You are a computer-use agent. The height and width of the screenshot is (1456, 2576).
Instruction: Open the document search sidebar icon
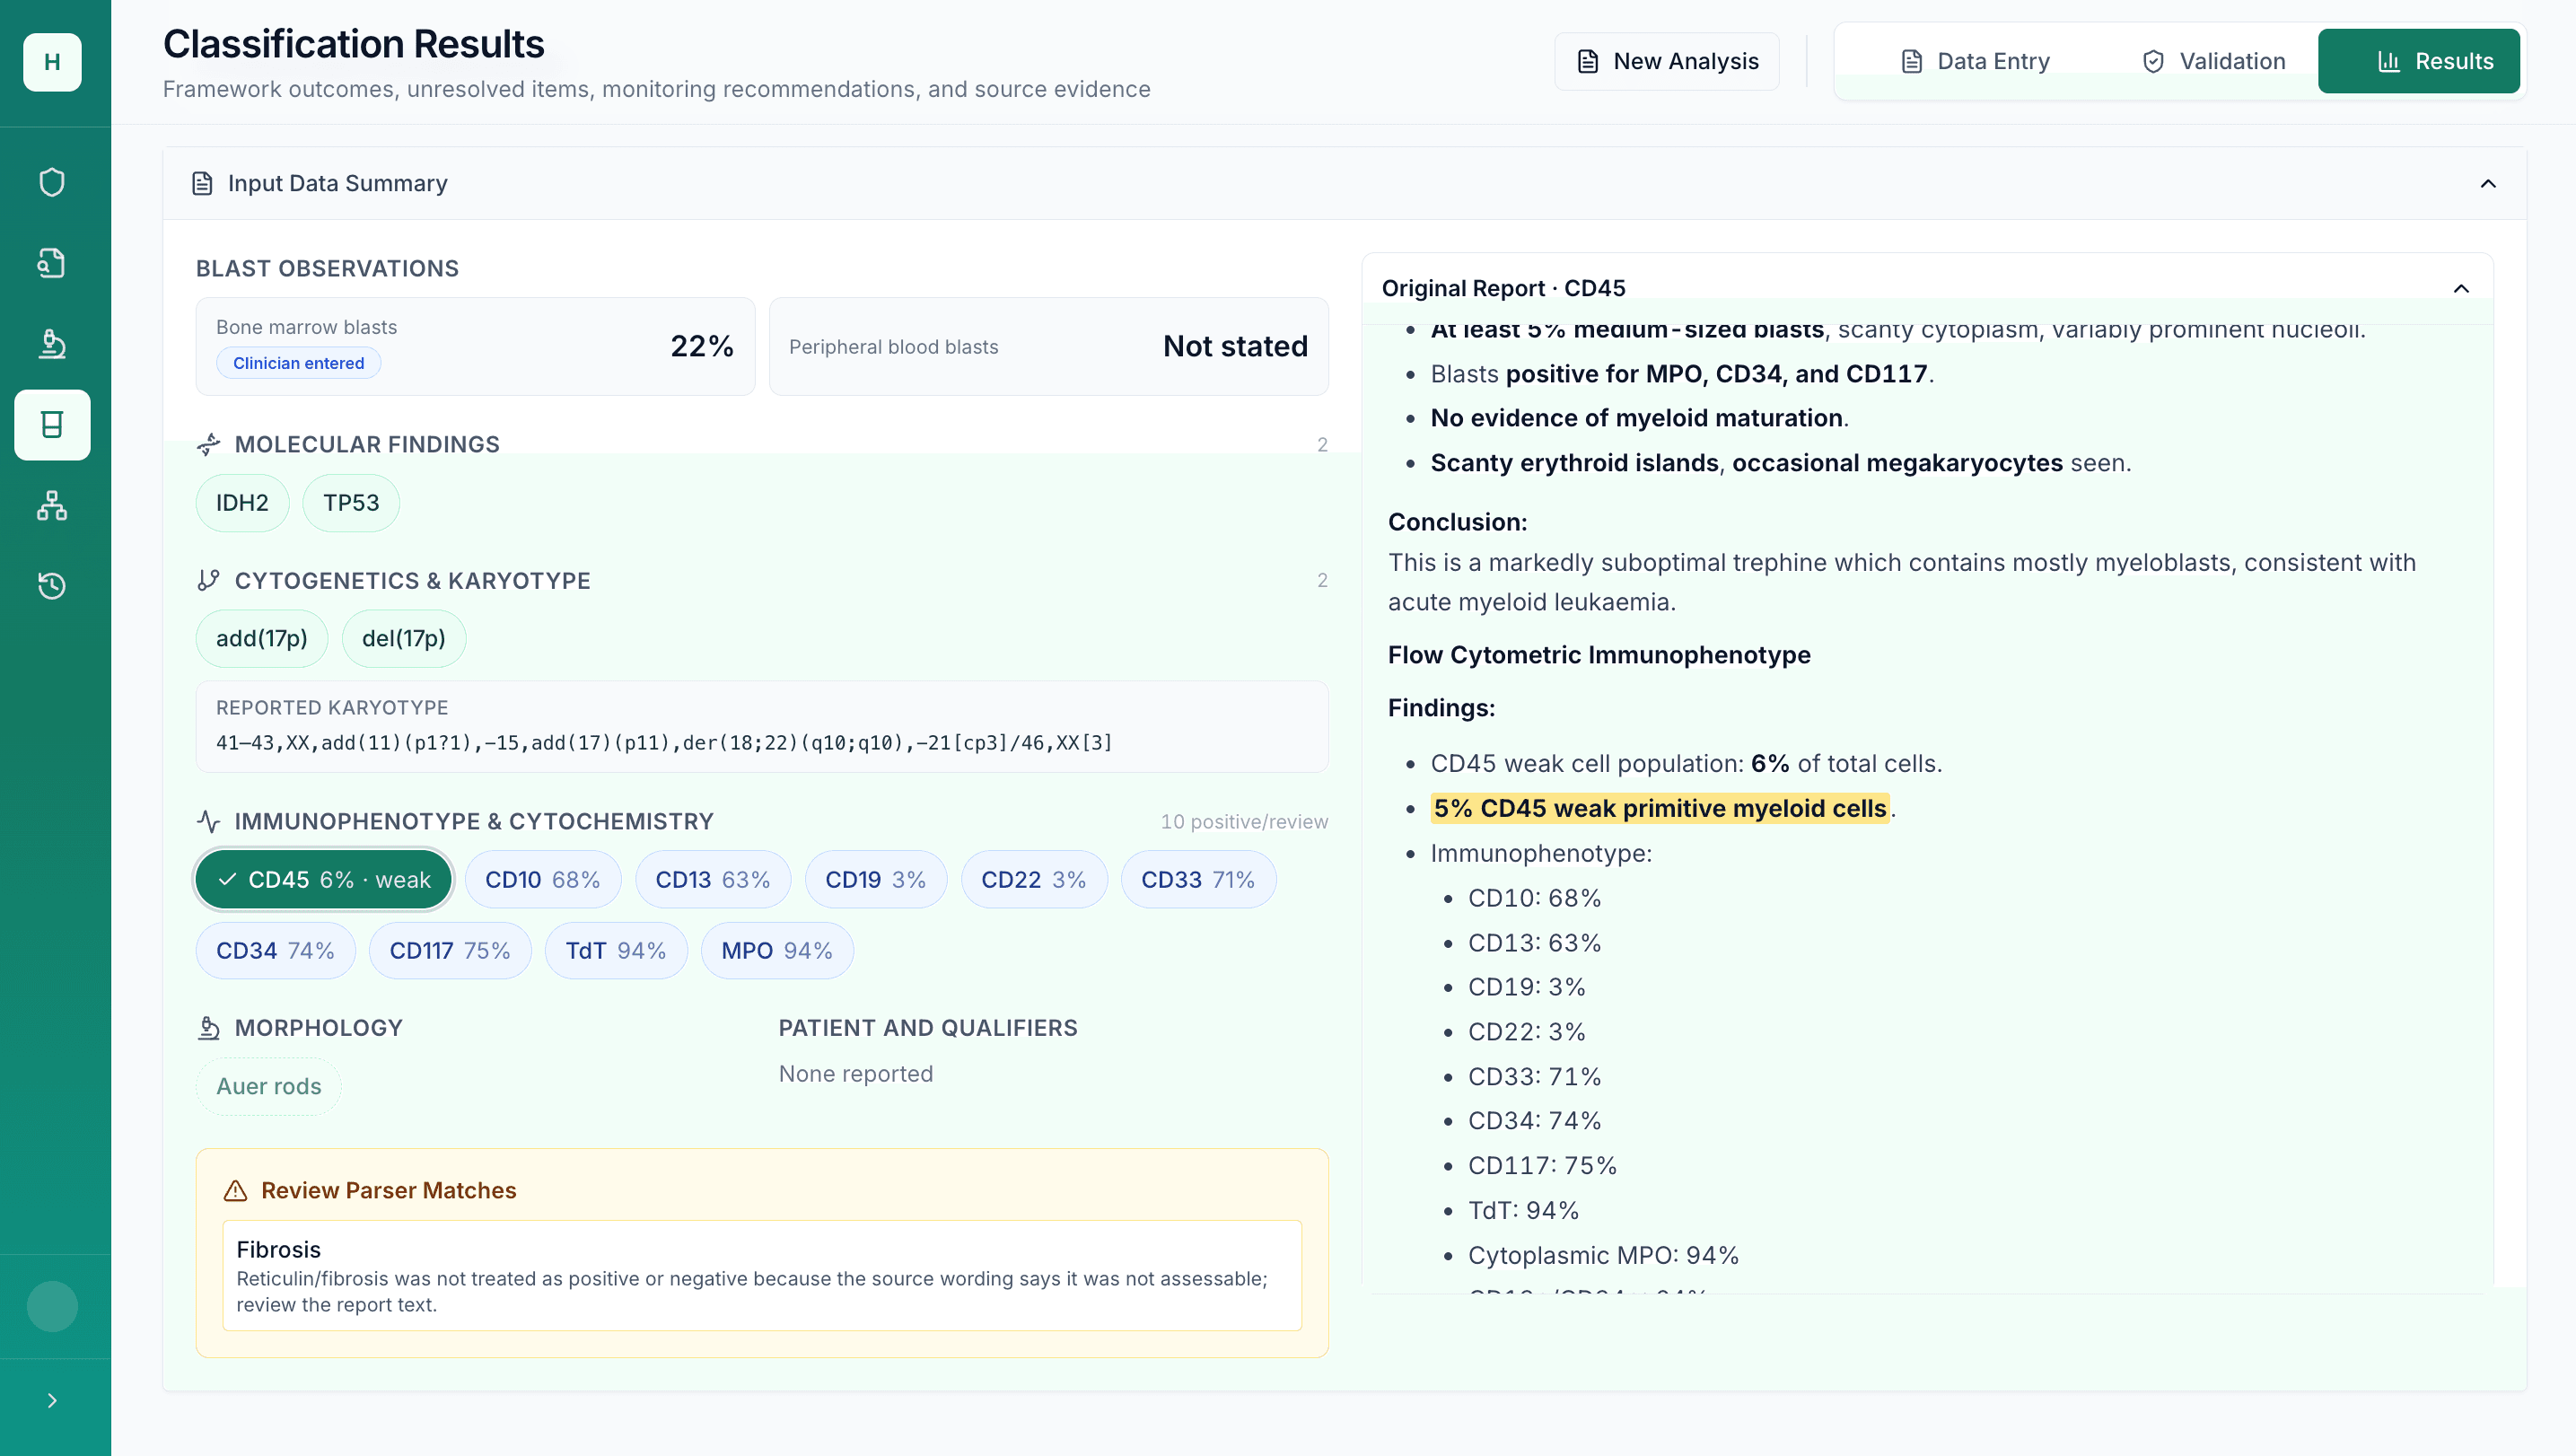pyautogui.click(x=52, y=263)
